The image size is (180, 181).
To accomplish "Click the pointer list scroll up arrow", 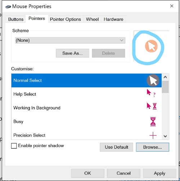I will tap(165, 77).
